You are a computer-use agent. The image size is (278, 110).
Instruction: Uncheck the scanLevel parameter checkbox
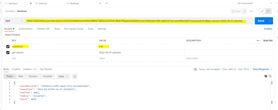tap(8, 46)
